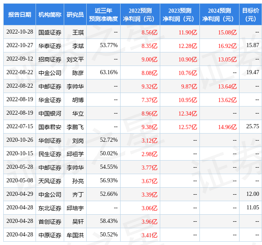Select the 国泰君安 institution cell
This screenshot has width=262, height=245.
tap(50, 127)
